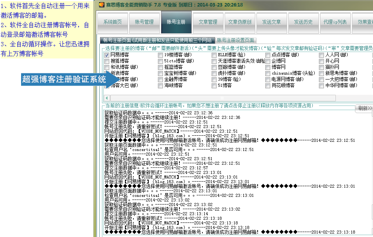Click the app icon in the title bar
Viewport: 373px width, 237px height.
tap(102, 5)
